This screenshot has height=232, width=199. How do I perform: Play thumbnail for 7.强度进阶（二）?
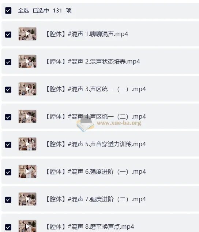tap(27, 199)
